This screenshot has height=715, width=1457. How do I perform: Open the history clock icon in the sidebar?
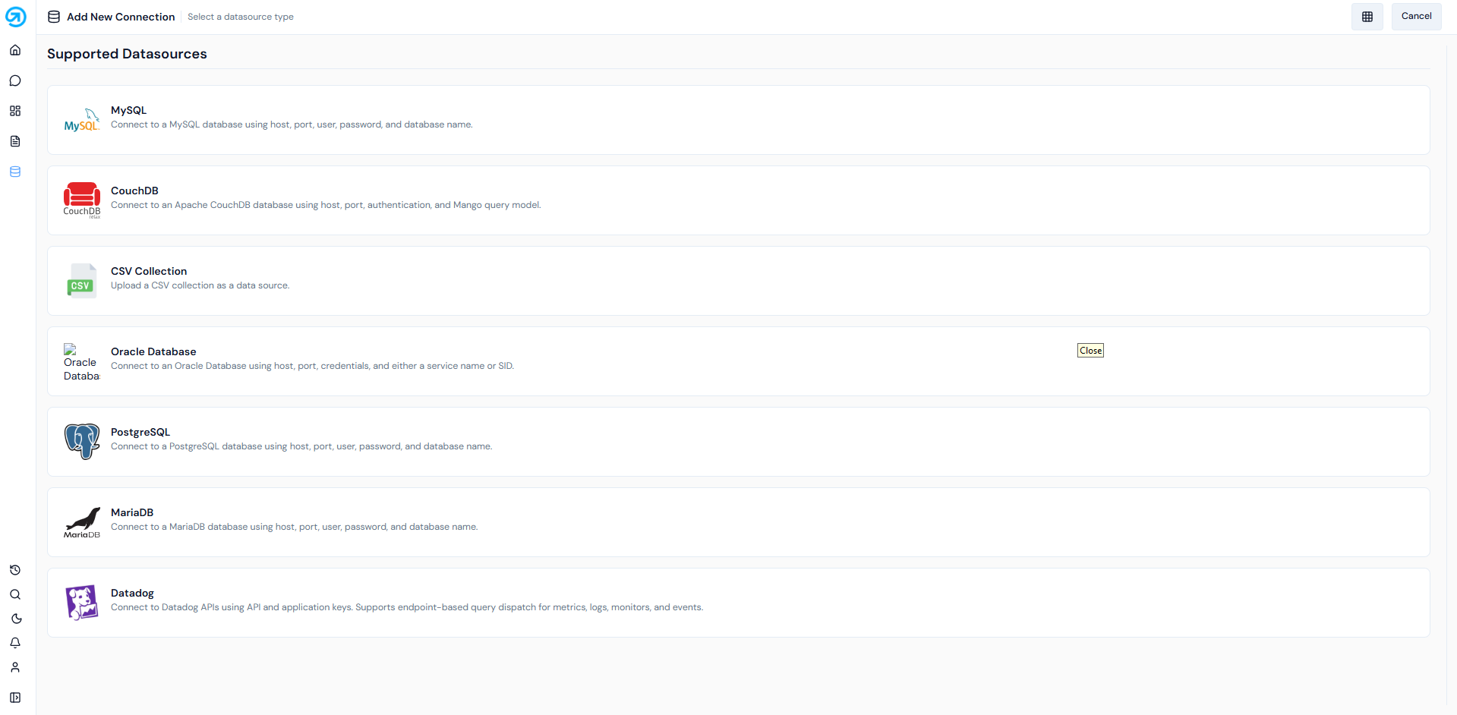[15, 570]
